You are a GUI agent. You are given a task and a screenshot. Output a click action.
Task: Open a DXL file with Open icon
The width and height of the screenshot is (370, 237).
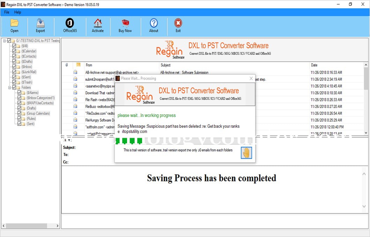(x=14, y=23)
